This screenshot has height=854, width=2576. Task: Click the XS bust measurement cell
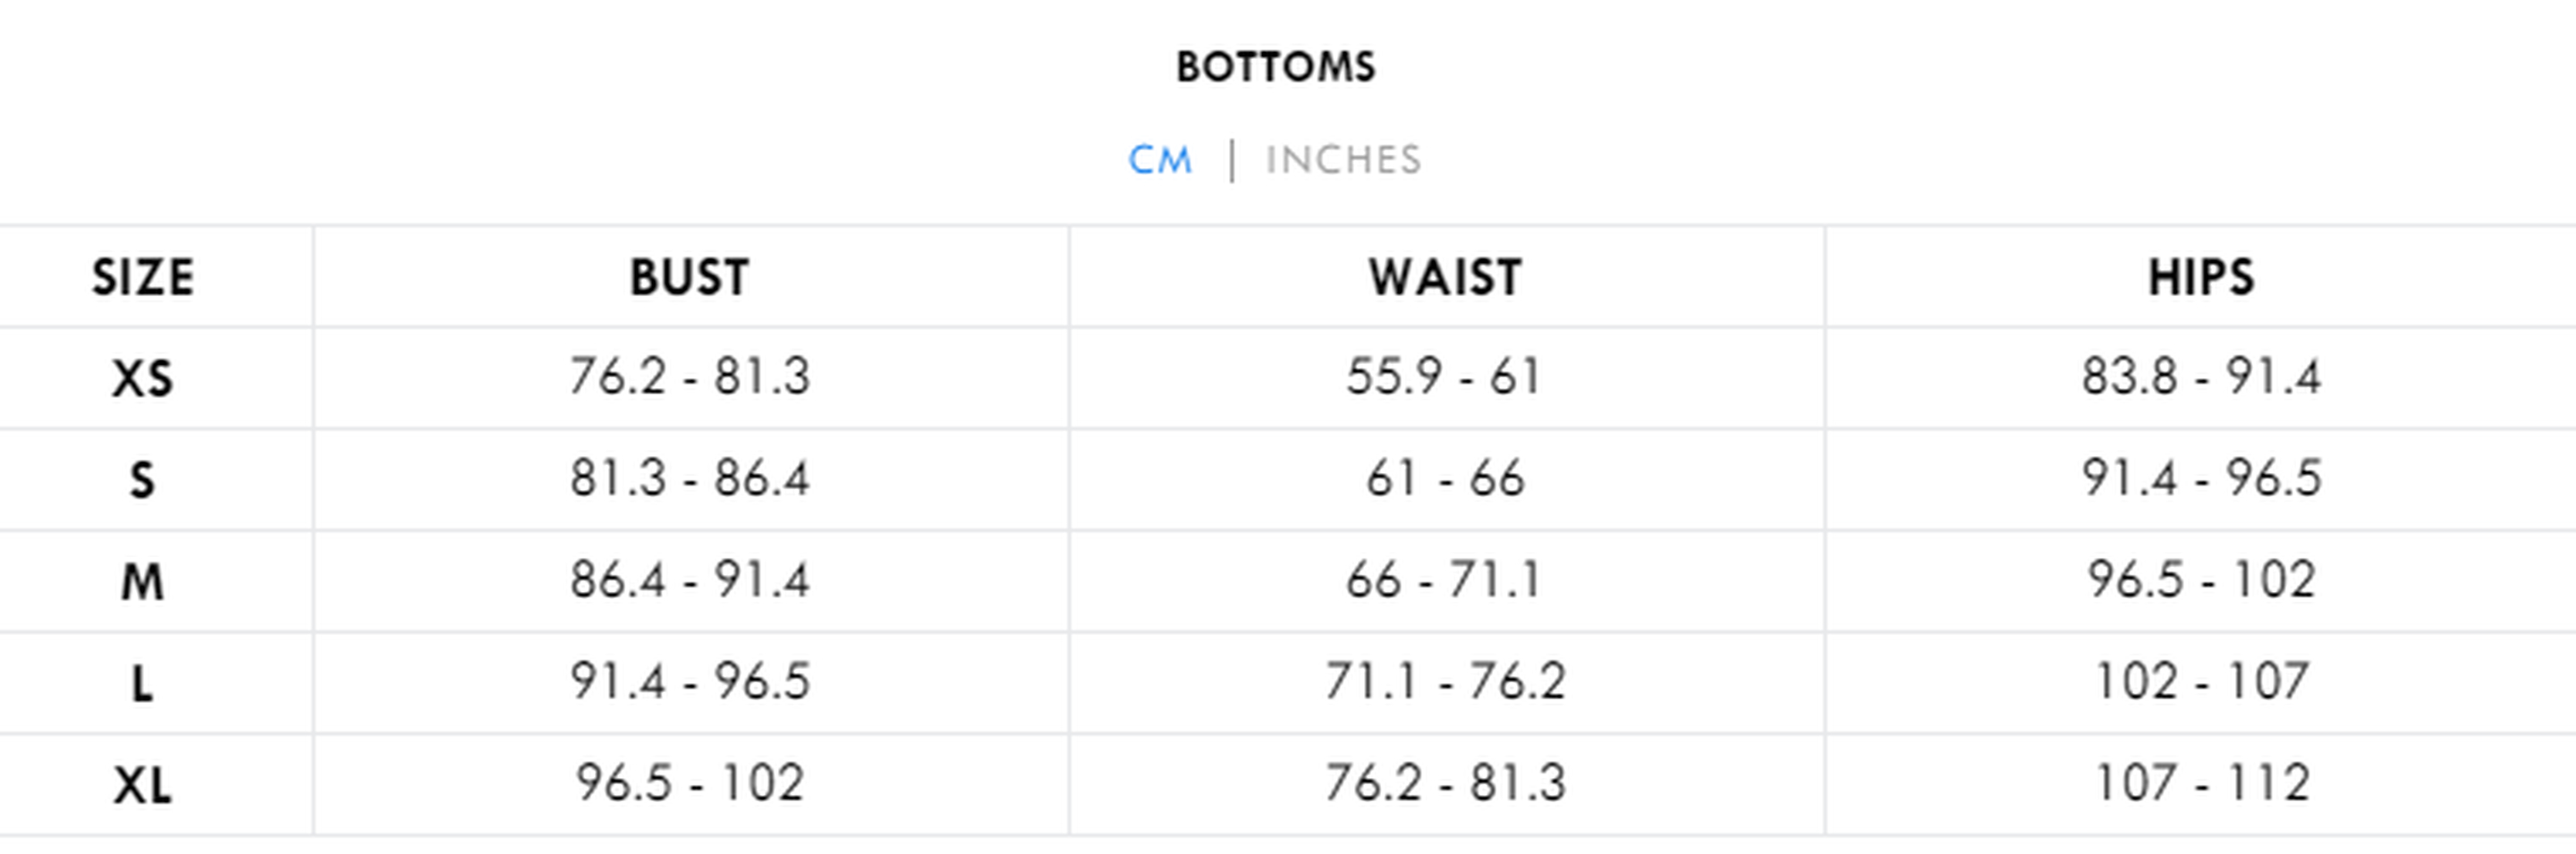[x=689, y=377]
